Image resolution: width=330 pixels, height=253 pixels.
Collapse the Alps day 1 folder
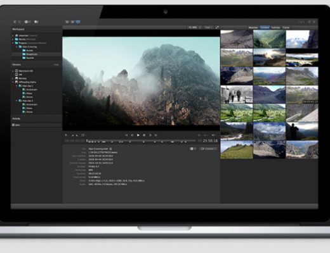pyautogui.click(x=16, y=86)
